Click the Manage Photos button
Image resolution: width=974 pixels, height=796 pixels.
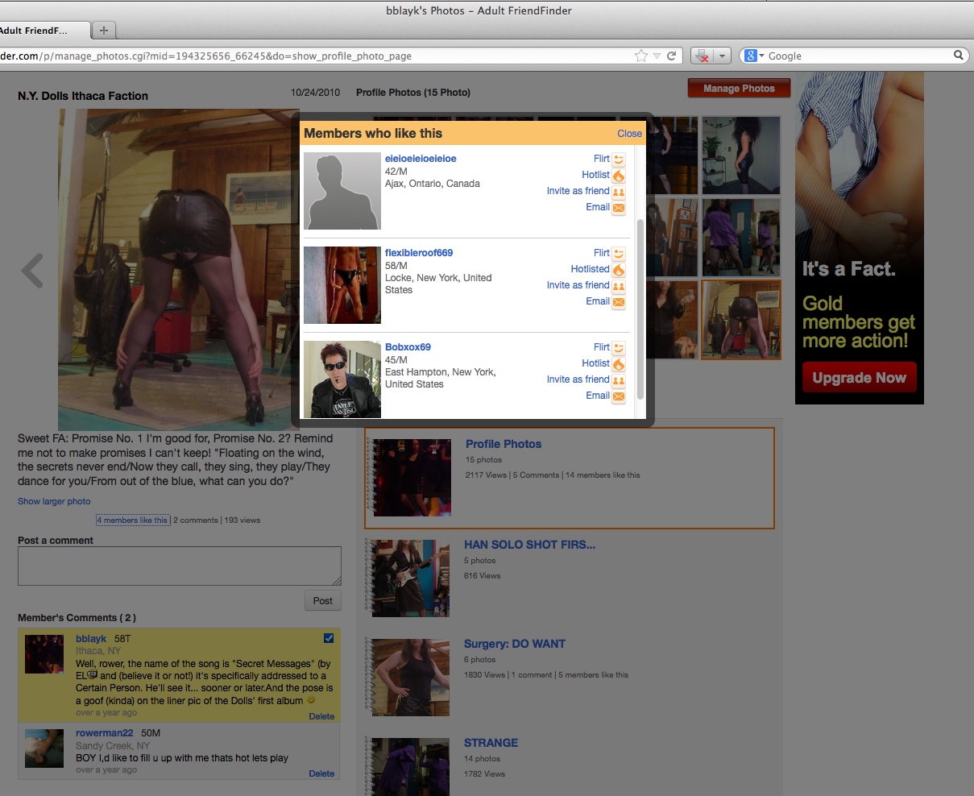click(738, 89)
